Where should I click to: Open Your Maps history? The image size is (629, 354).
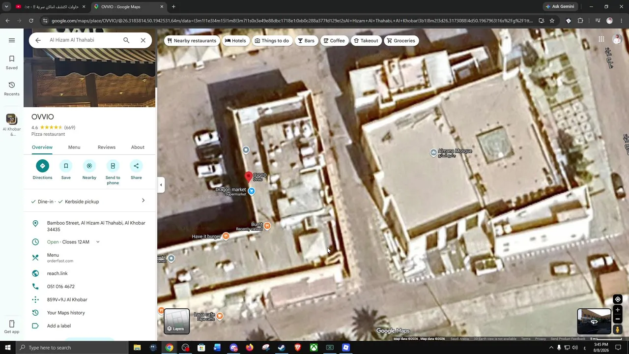tap(89, 313)
